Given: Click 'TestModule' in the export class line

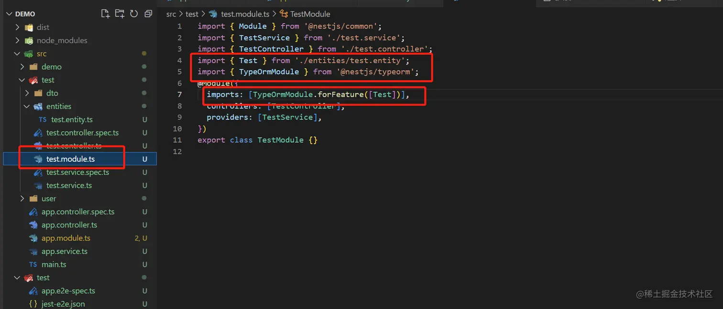Looking at the screenshot, I should coord(281,140).
